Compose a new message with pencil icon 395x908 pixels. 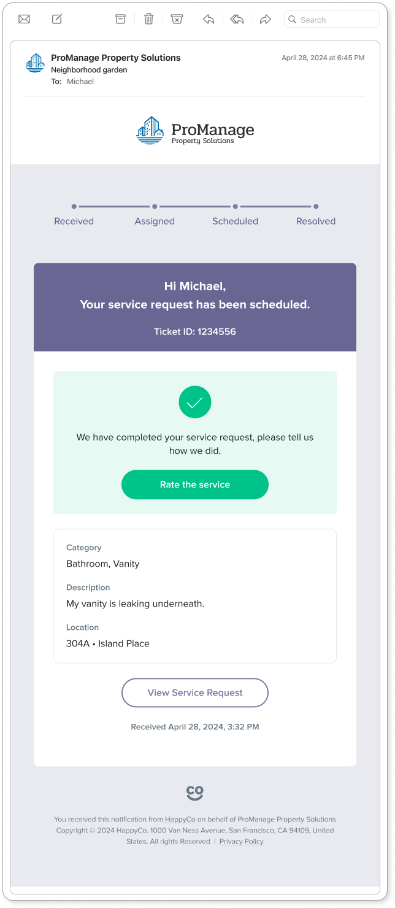57,19
